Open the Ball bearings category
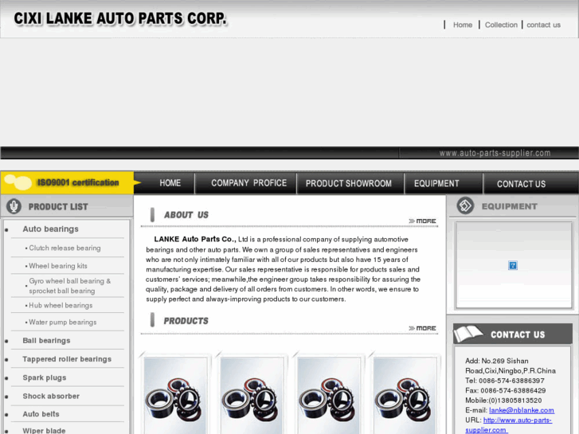579x434 pixels. click(46, 341)
